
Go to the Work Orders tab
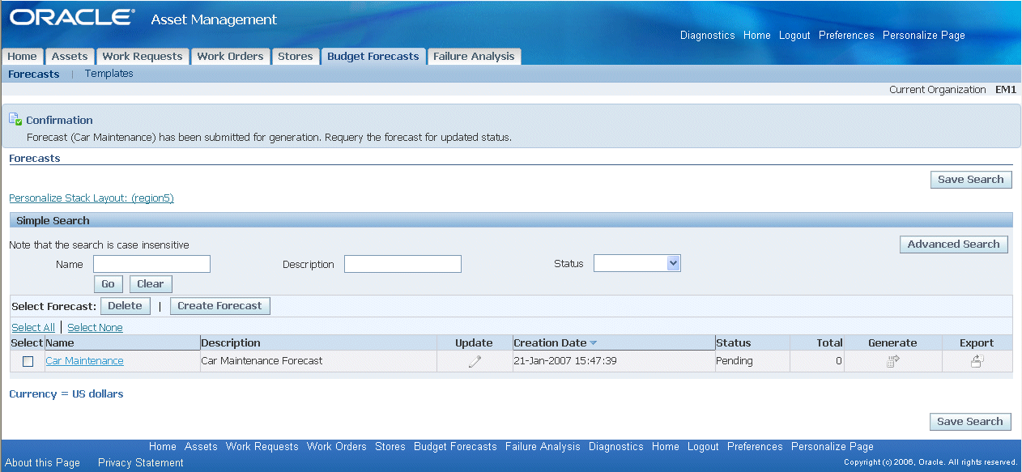pos(231,57)
